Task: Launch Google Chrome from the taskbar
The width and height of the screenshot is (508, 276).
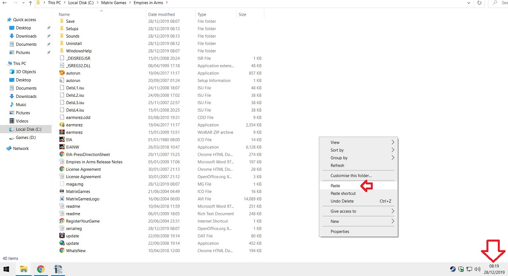Action: click(x=41, y=269)
